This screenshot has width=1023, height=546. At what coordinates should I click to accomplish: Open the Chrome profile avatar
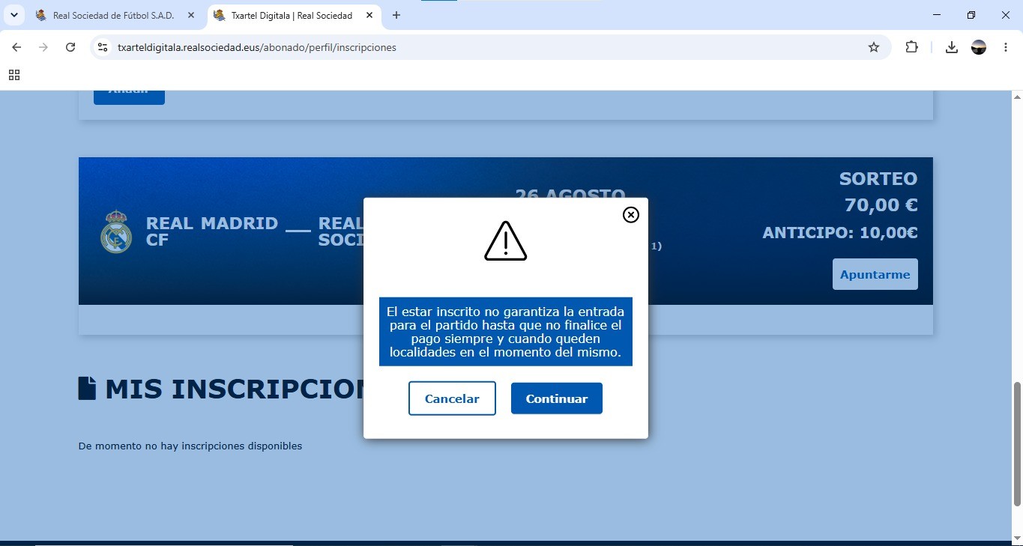click(979, 47)
